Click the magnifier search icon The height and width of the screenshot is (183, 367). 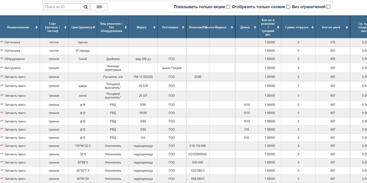85,7
